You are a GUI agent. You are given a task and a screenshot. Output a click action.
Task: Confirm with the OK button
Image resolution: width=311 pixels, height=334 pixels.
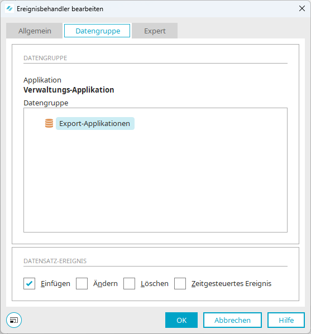pyautogui.click(x=181, y=320)
